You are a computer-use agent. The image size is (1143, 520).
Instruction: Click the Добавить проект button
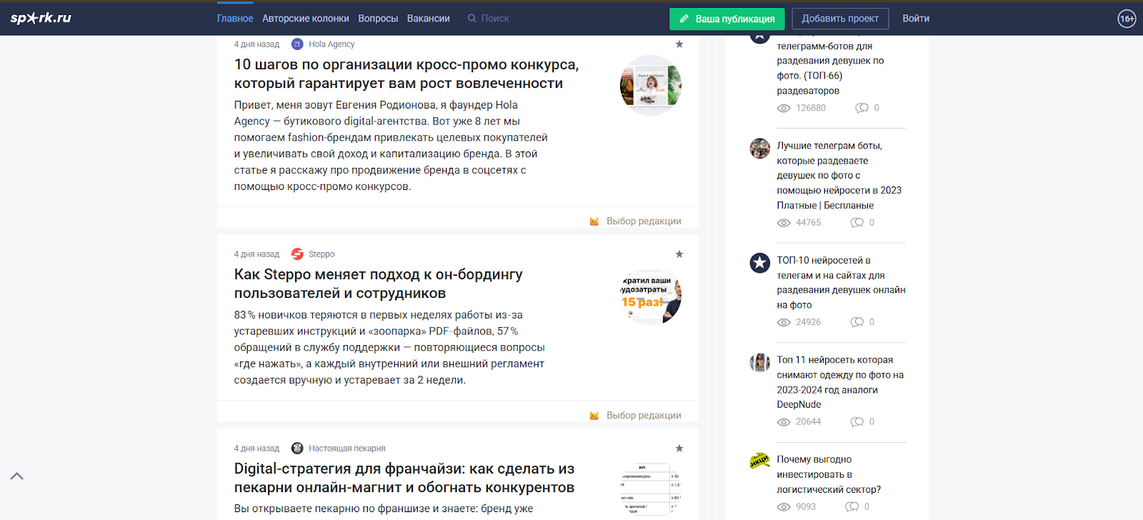[x=840, y=19]
